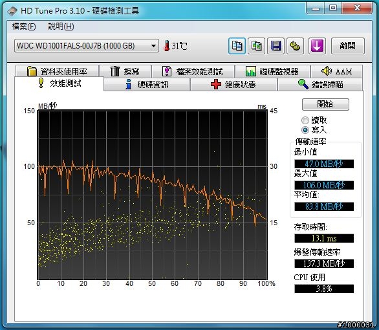Click the 平均值 label
Viewport: 379px width, 330px height.
coord(307,194)
